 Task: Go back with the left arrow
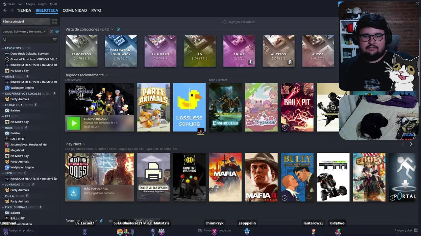click(5, 10)
